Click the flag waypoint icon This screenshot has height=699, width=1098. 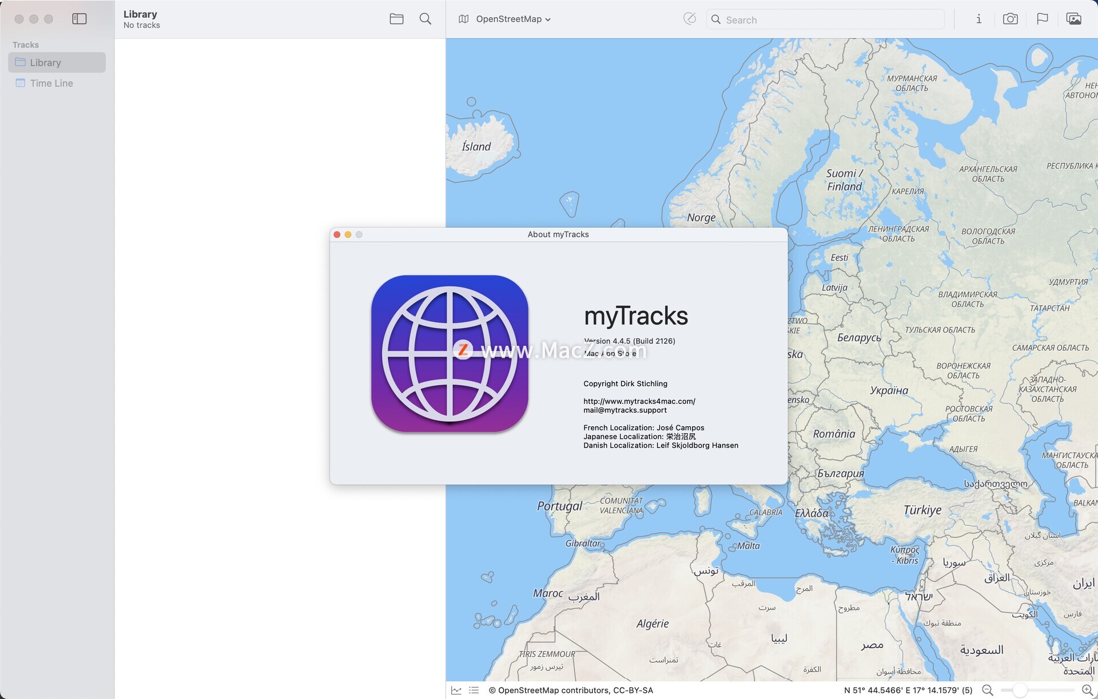1042,19
